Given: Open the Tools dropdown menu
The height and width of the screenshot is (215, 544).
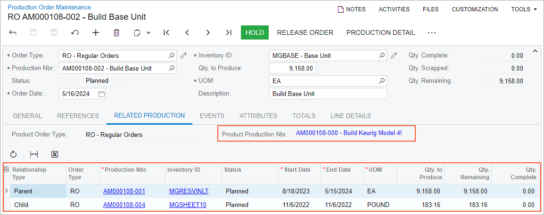Looking at the screenshot, I should click(x=527, y=9).
